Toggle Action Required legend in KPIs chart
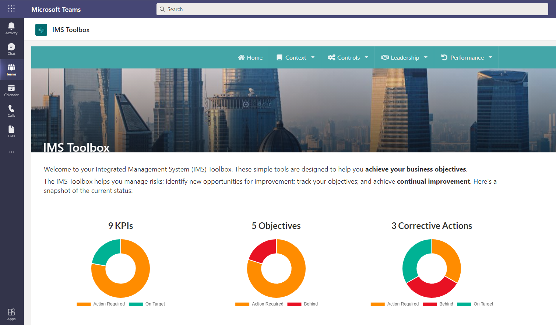Image resolution: width=556 pixels, height=325 pixels. pos(101,304)
